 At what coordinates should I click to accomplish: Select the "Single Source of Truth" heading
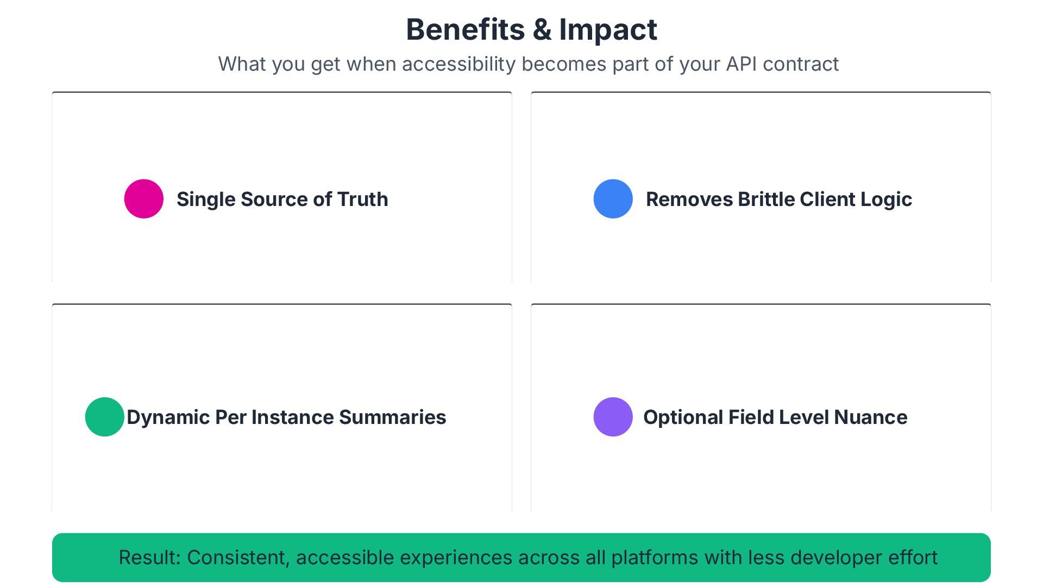282,199
